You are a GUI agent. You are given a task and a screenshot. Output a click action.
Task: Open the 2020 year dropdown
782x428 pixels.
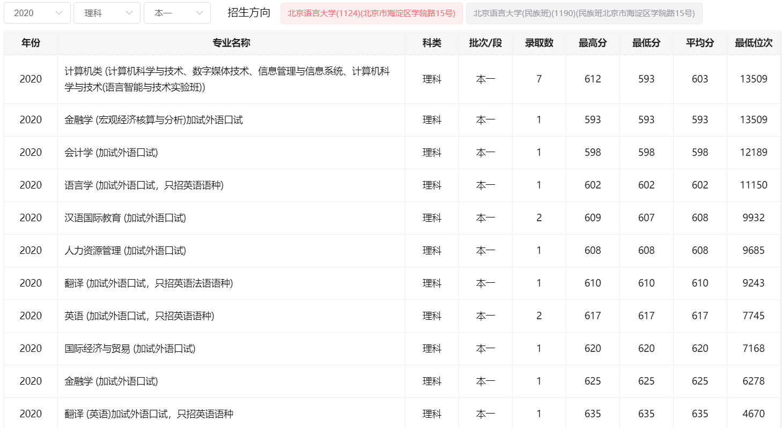tap(37, 13)
